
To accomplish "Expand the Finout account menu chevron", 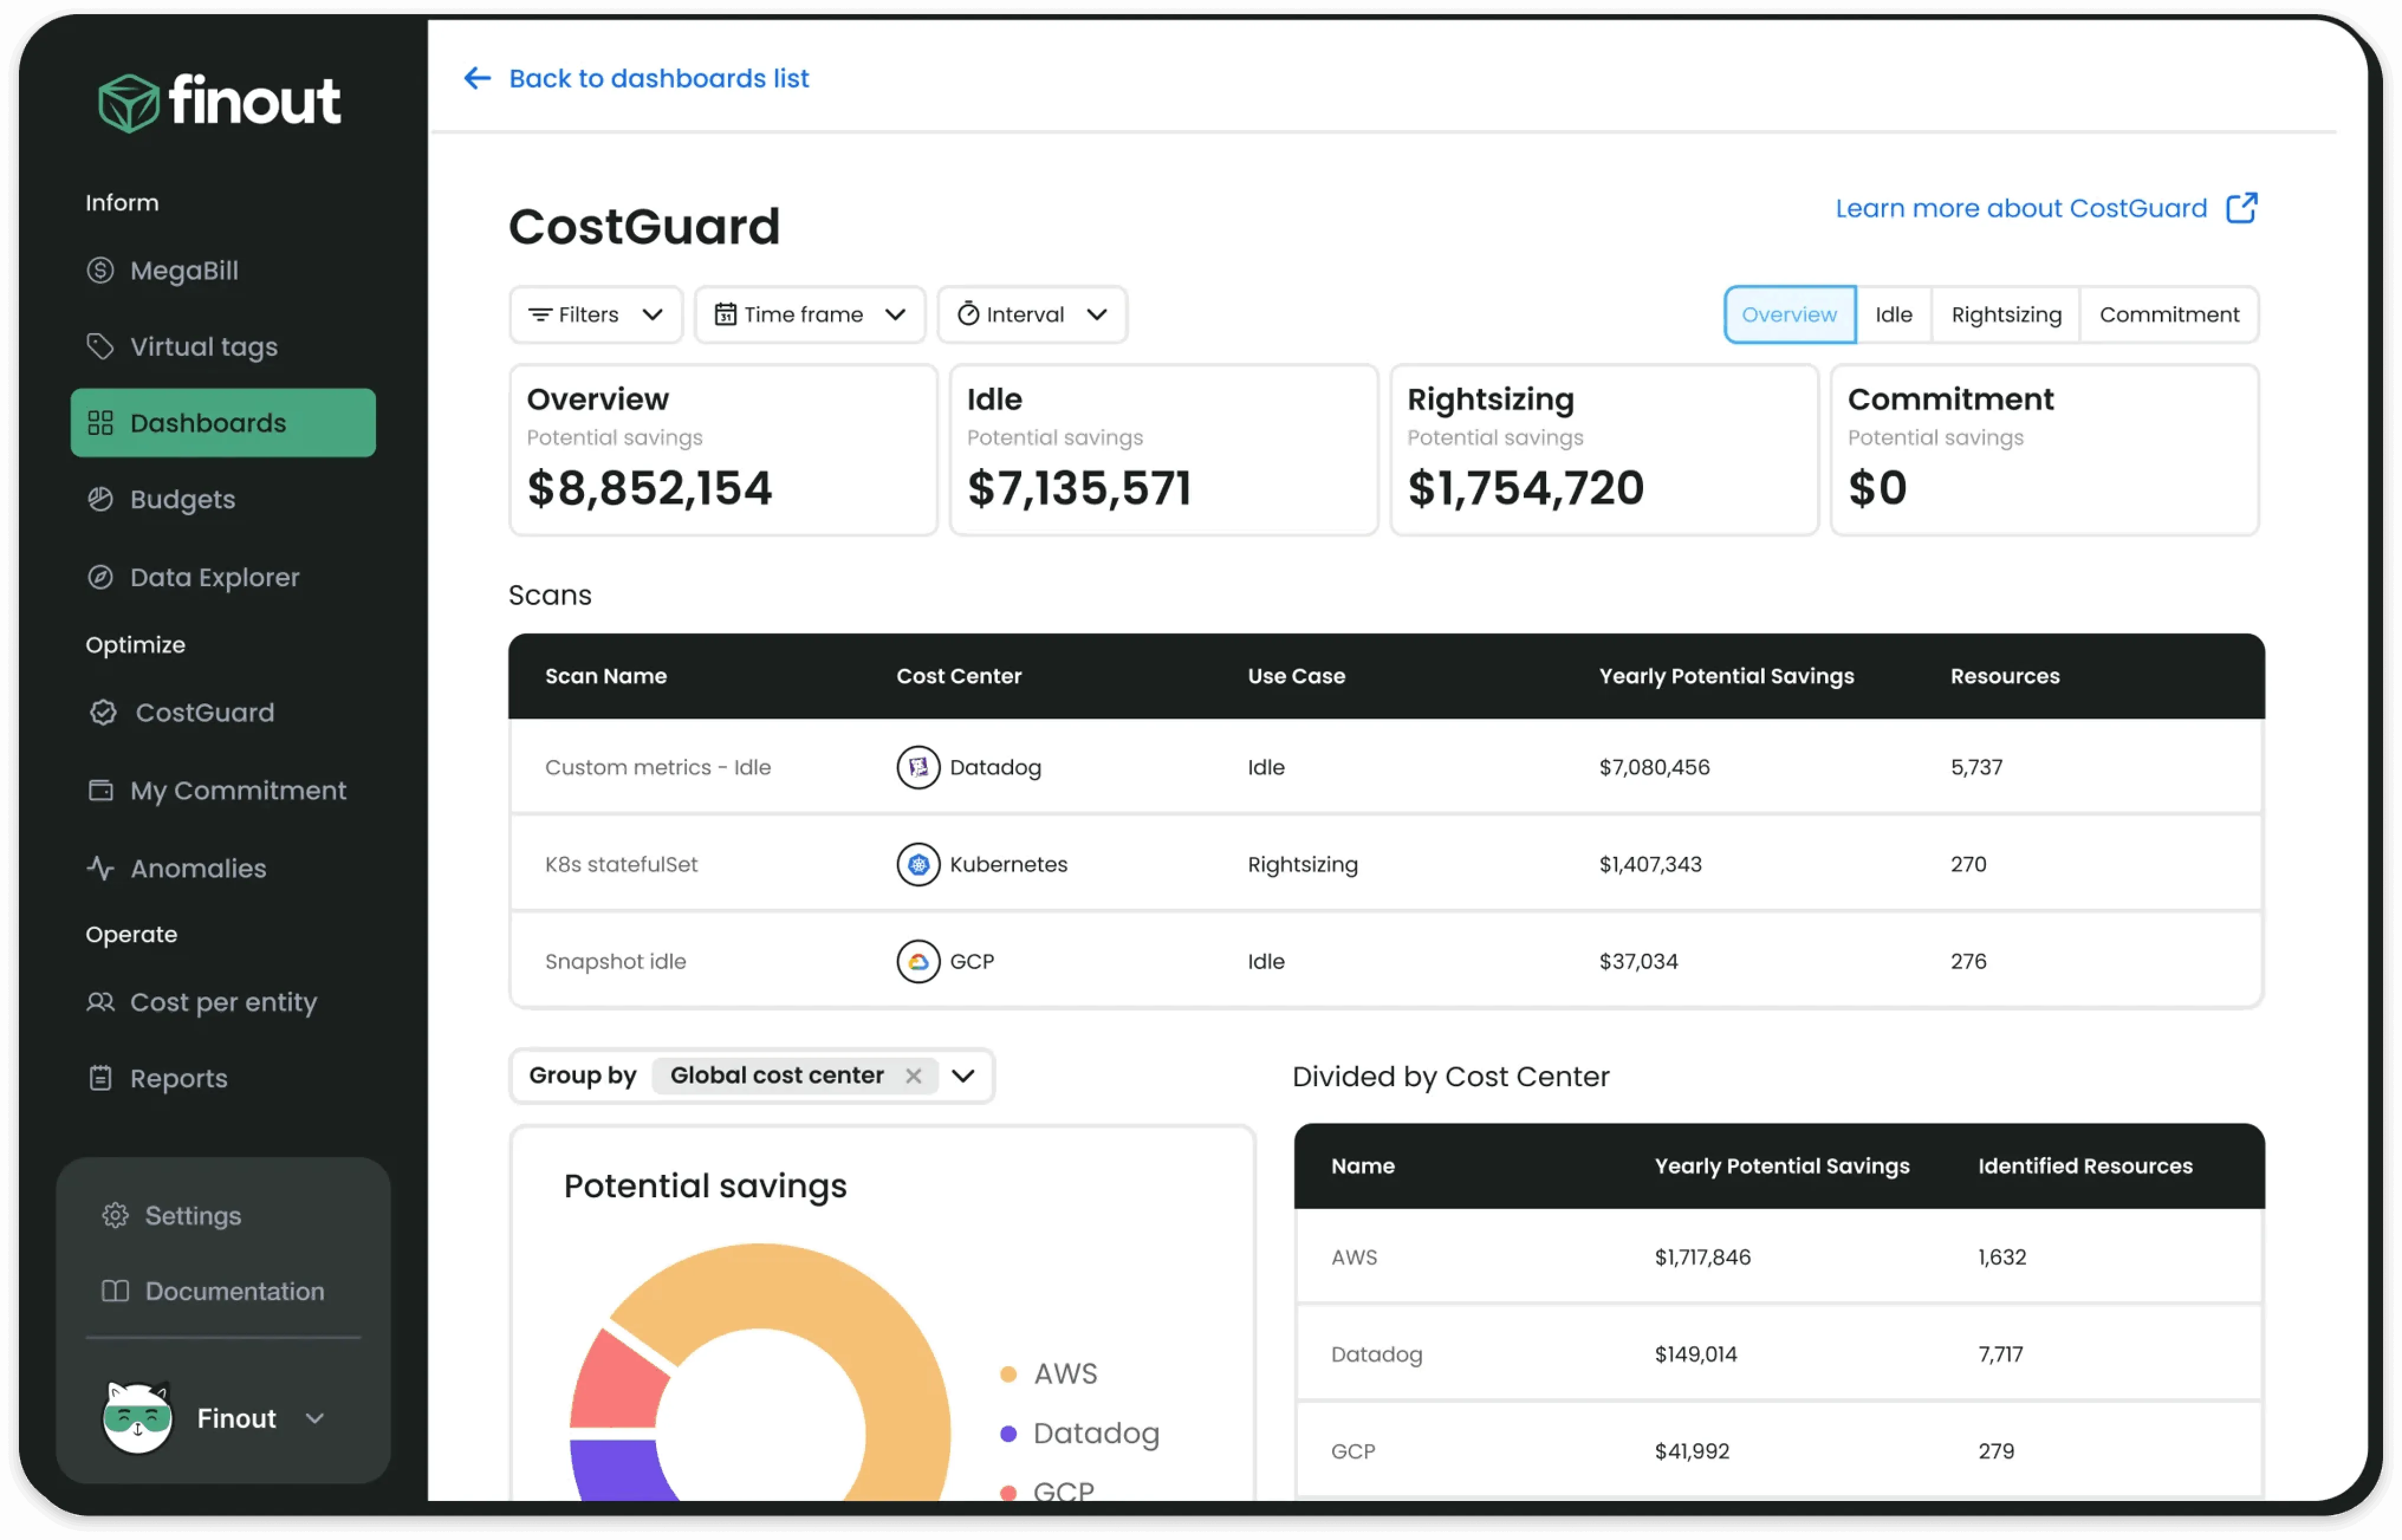I will point(315,1418).
